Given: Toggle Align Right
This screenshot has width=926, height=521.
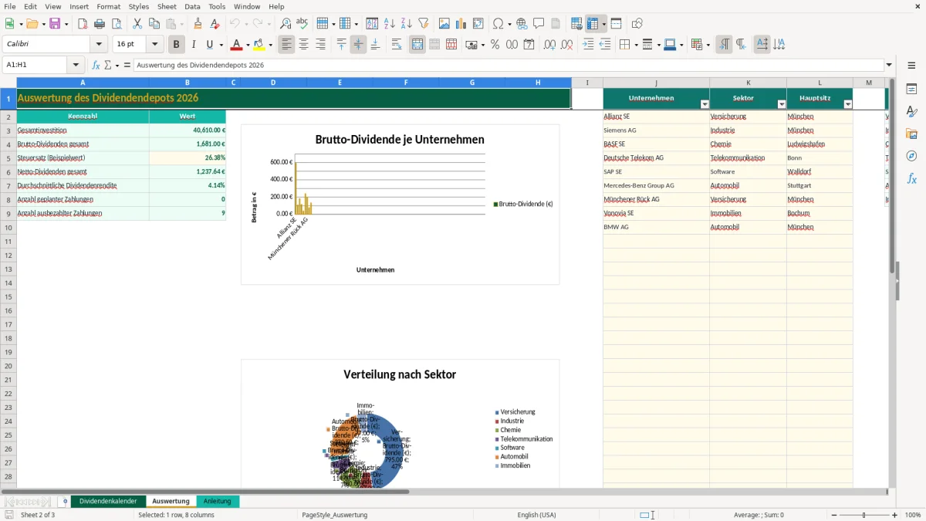Looking at the screenshot, I should (321, 45).
